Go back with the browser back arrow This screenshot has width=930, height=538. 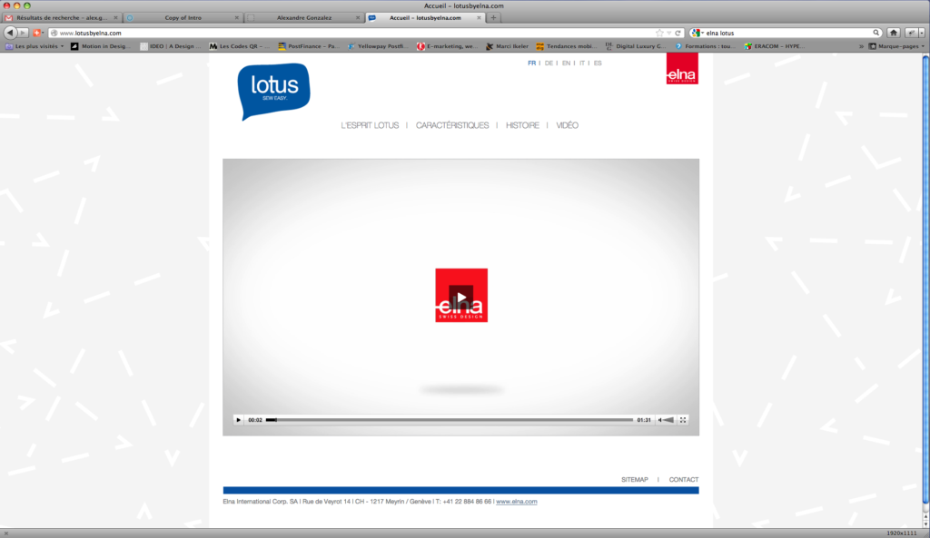click(11, 33)
